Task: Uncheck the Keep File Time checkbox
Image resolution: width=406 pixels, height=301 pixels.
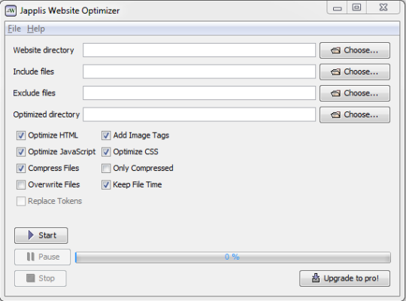Action: pyautogui.click(x=106, y=184)
